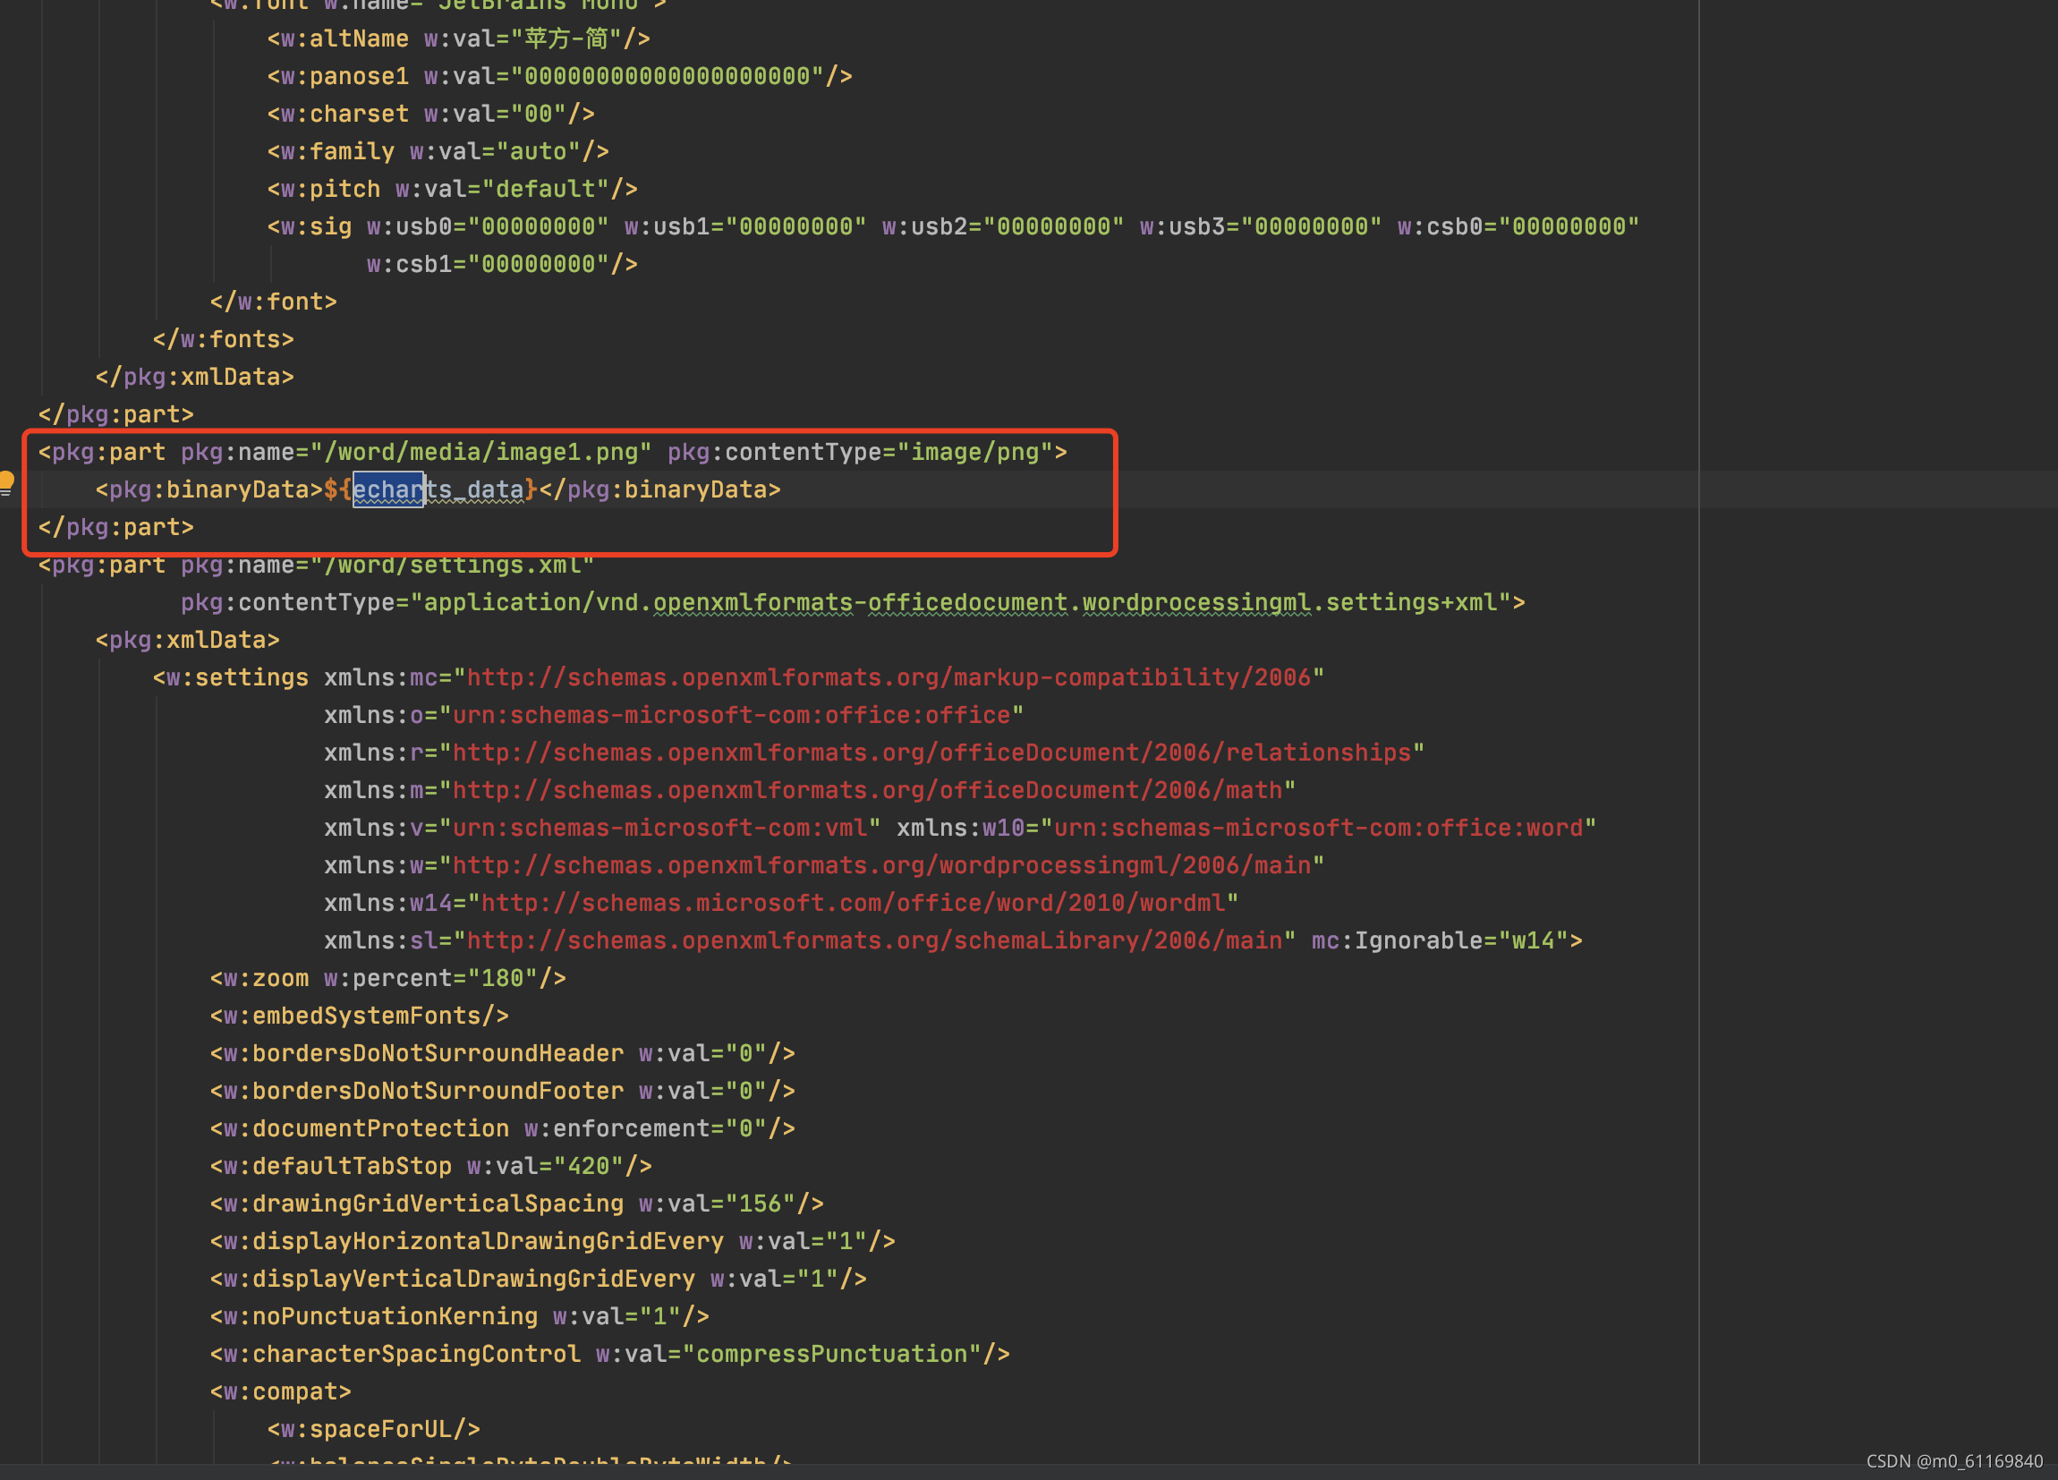Click the w:zoom percent value 180
2058x1480 pixels.
pos(503,978)
